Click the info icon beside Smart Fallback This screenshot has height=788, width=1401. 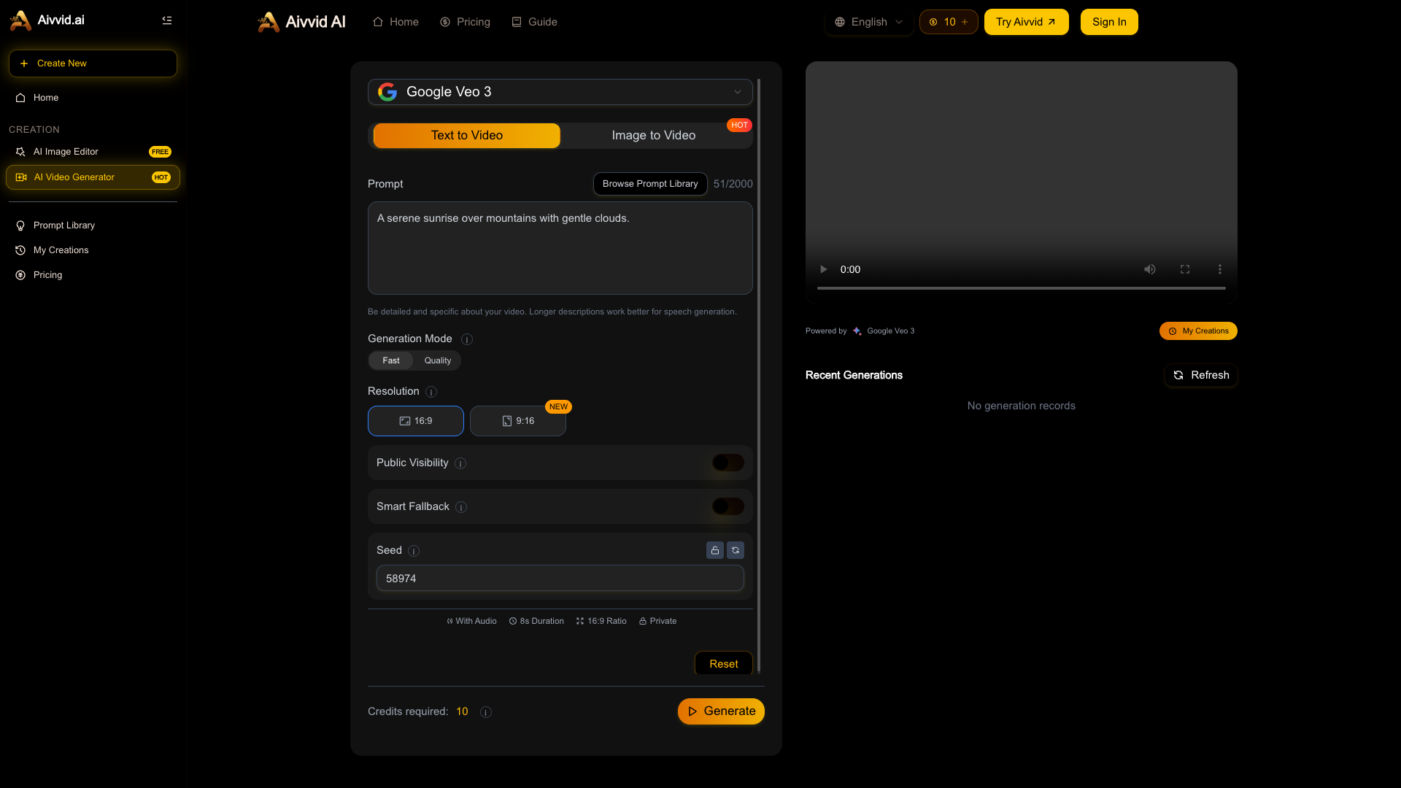[x=461, y=507]
